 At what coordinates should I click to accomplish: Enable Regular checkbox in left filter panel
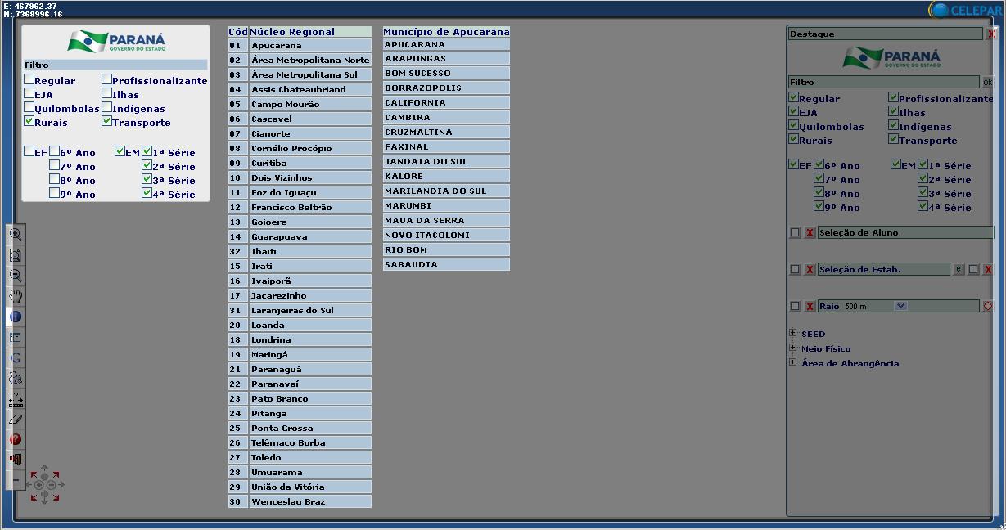click(29, 80)
